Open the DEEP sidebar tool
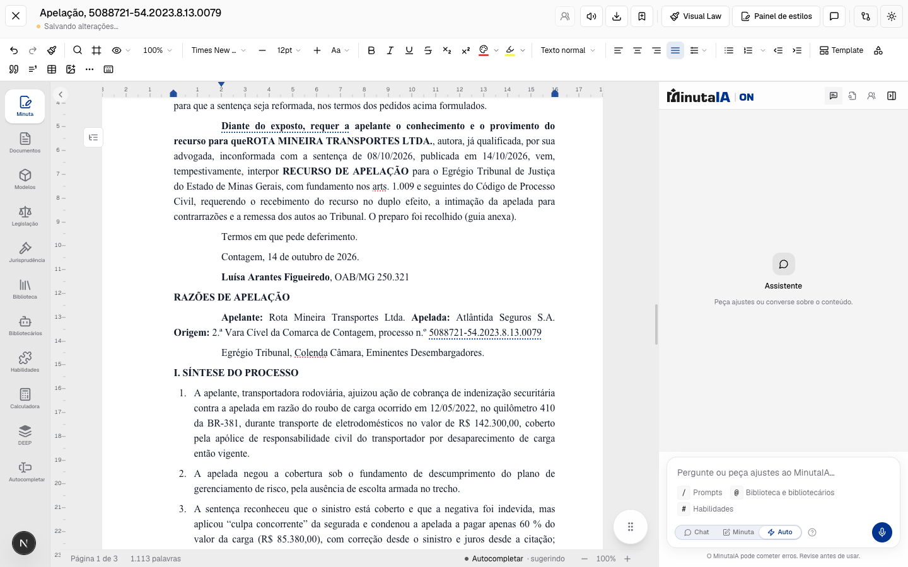The image size is (908, 567). pyautogui.click(x=25, y=435)
